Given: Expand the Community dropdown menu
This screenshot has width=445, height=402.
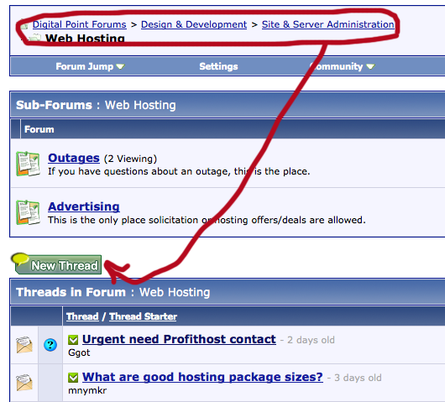Looking at the screenshot, I should [343, 66].
